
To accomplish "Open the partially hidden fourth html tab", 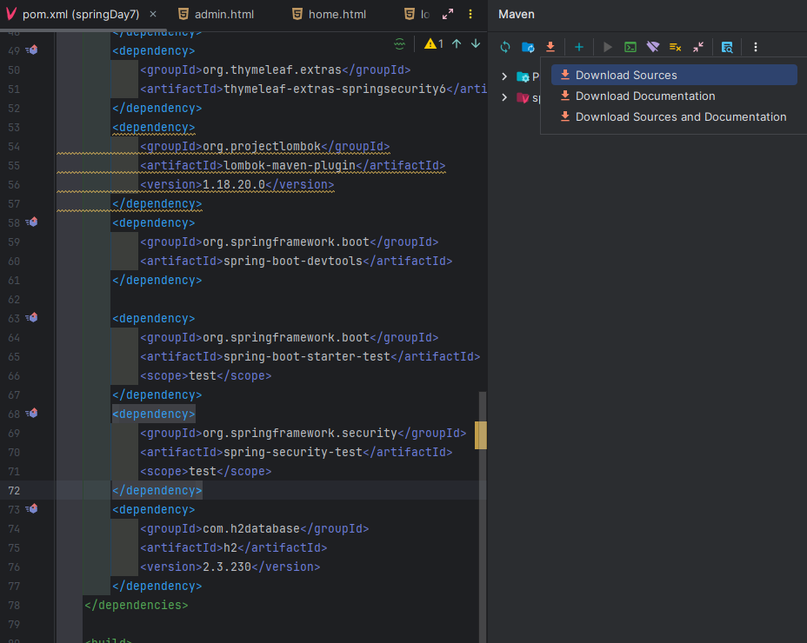I will click(417, 15).
